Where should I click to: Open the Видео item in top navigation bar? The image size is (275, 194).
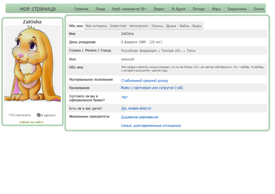[x=159, y=9]
